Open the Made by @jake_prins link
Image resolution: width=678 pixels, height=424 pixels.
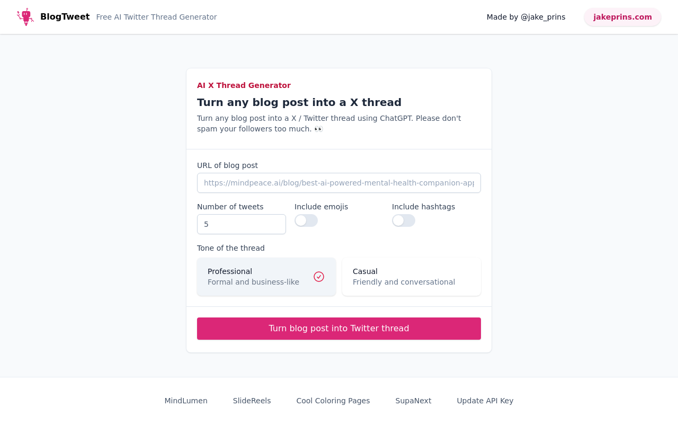(526, 17)
